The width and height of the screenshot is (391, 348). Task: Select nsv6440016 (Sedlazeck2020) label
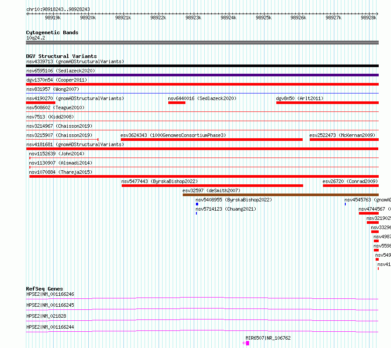tap(202, 98)
